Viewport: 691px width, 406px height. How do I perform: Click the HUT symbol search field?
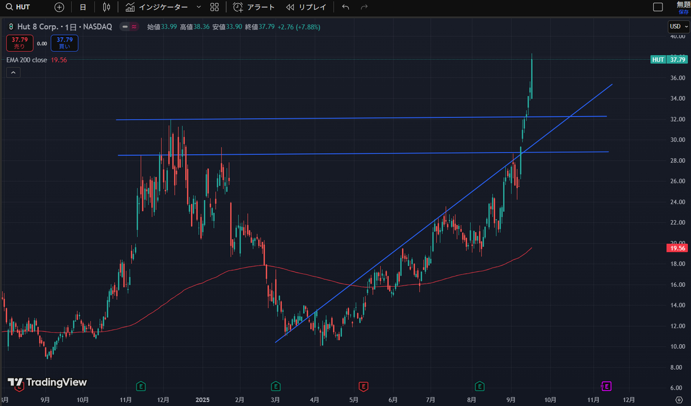[23, 7]
